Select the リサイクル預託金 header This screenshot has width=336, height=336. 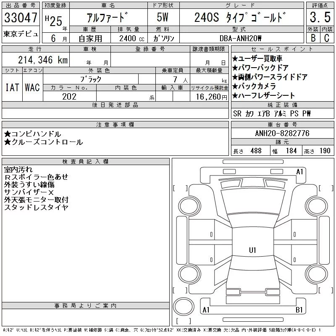point(209,88)
